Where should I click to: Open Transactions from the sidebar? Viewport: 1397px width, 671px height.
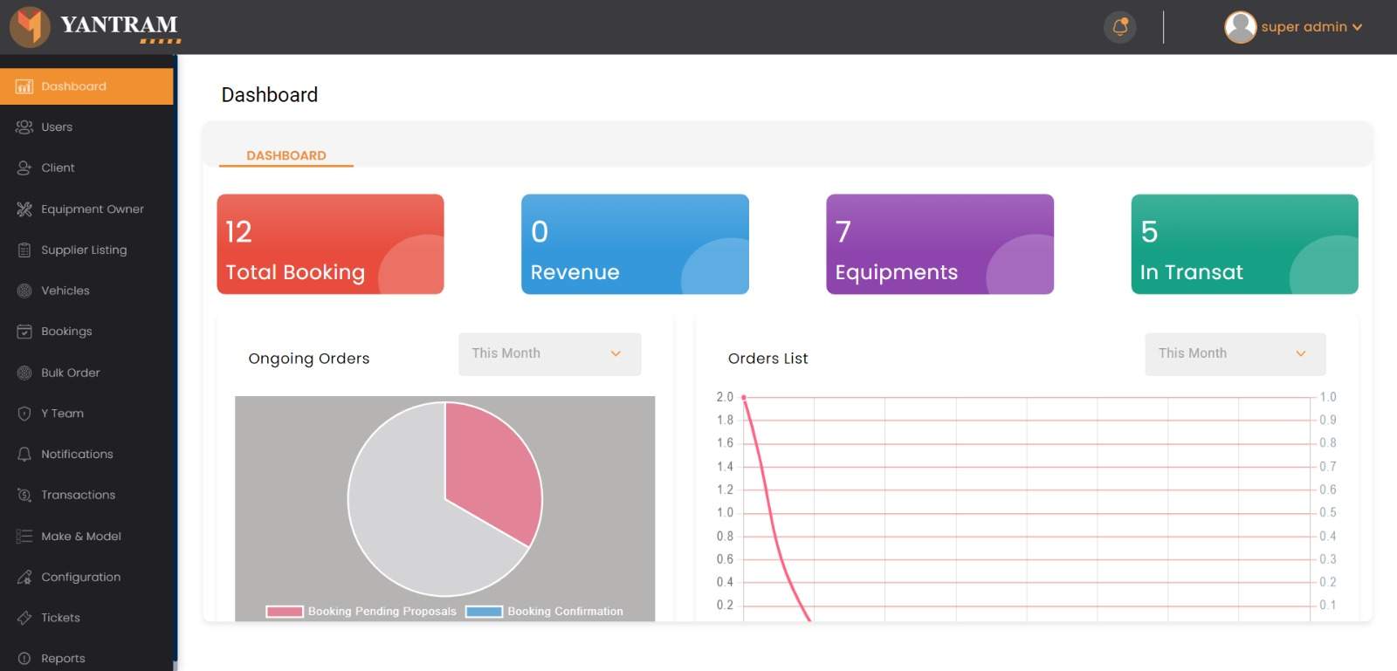(78, 495)
